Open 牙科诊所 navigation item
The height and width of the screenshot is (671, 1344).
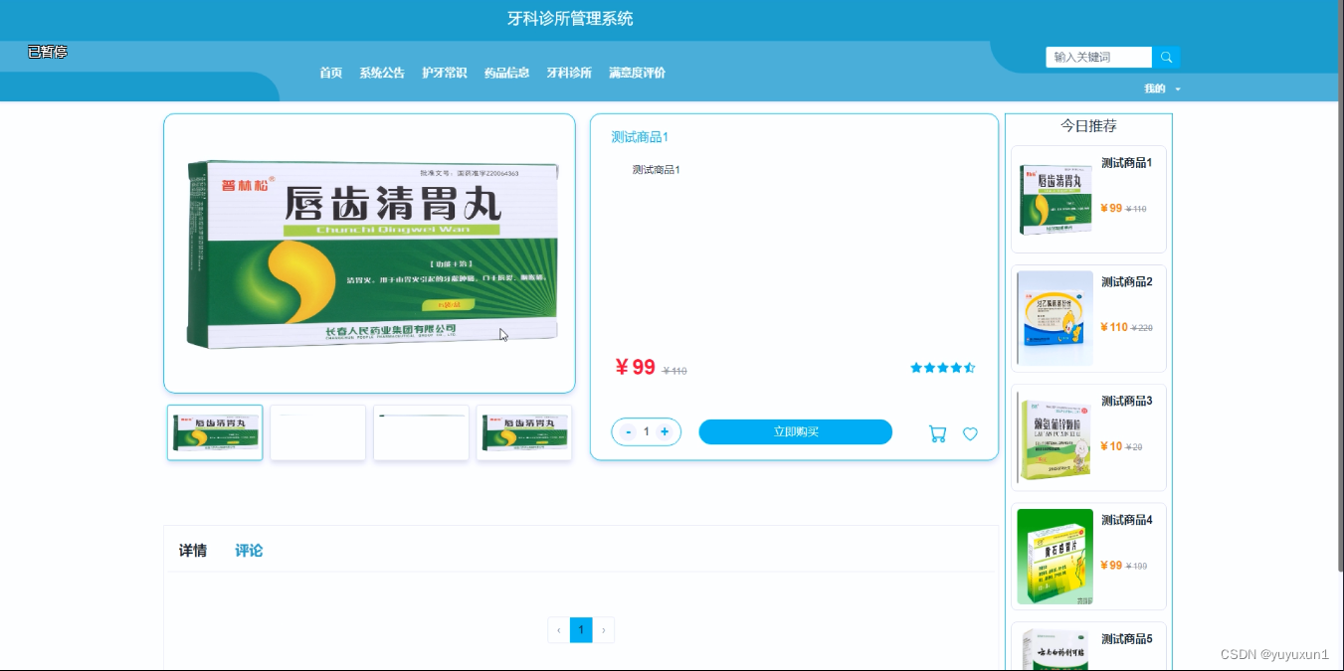569,73
